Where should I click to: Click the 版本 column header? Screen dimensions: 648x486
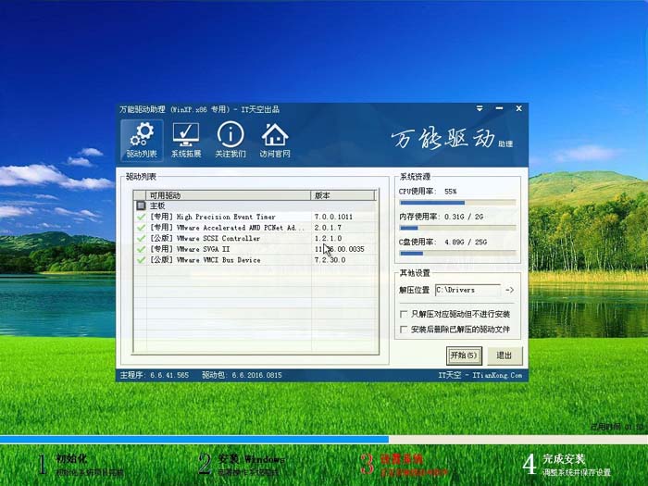pyautogui.click(x=343, y=195)
